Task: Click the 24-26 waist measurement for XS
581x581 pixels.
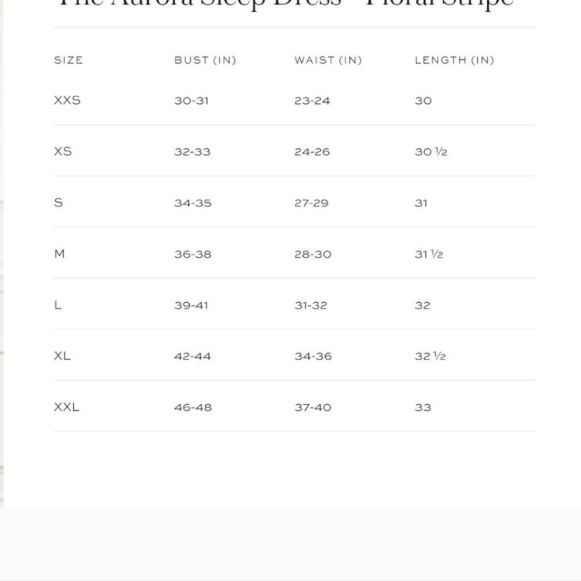Action: pos(312,152)
